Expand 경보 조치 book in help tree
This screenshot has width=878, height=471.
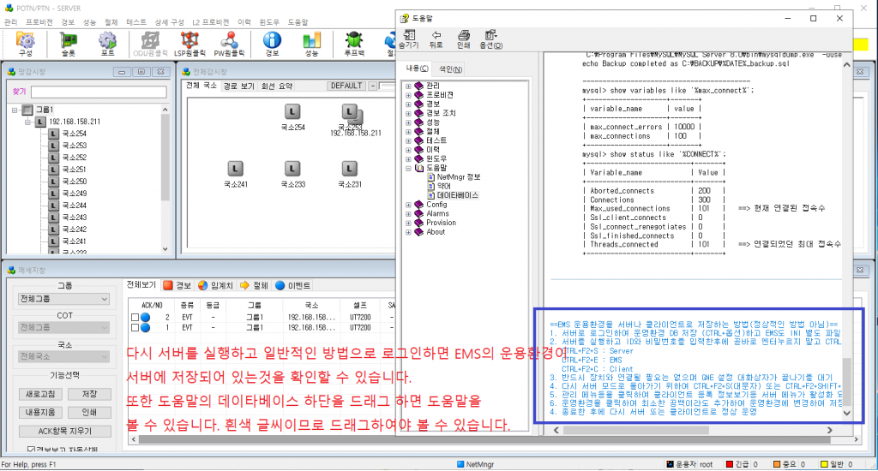(x=408, y=113)
